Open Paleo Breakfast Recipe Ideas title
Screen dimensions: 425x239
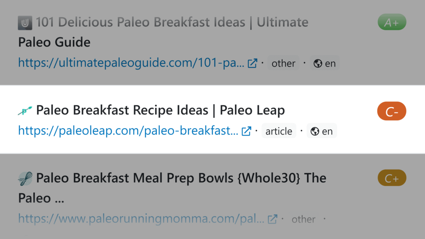[x=160, y=110]
